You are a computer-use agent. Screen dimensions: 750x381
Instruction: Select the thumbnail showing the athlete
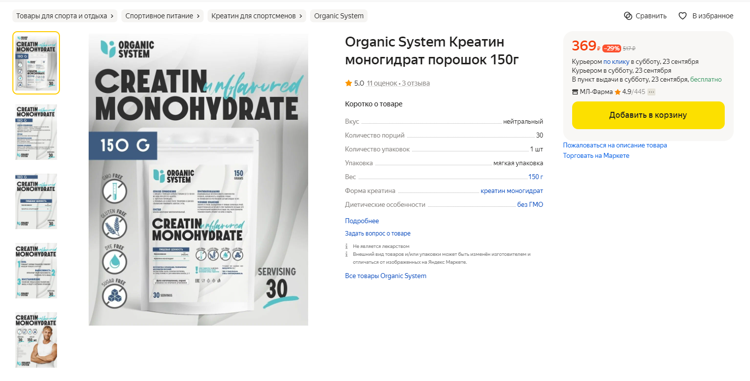click(x=36, y=340)
